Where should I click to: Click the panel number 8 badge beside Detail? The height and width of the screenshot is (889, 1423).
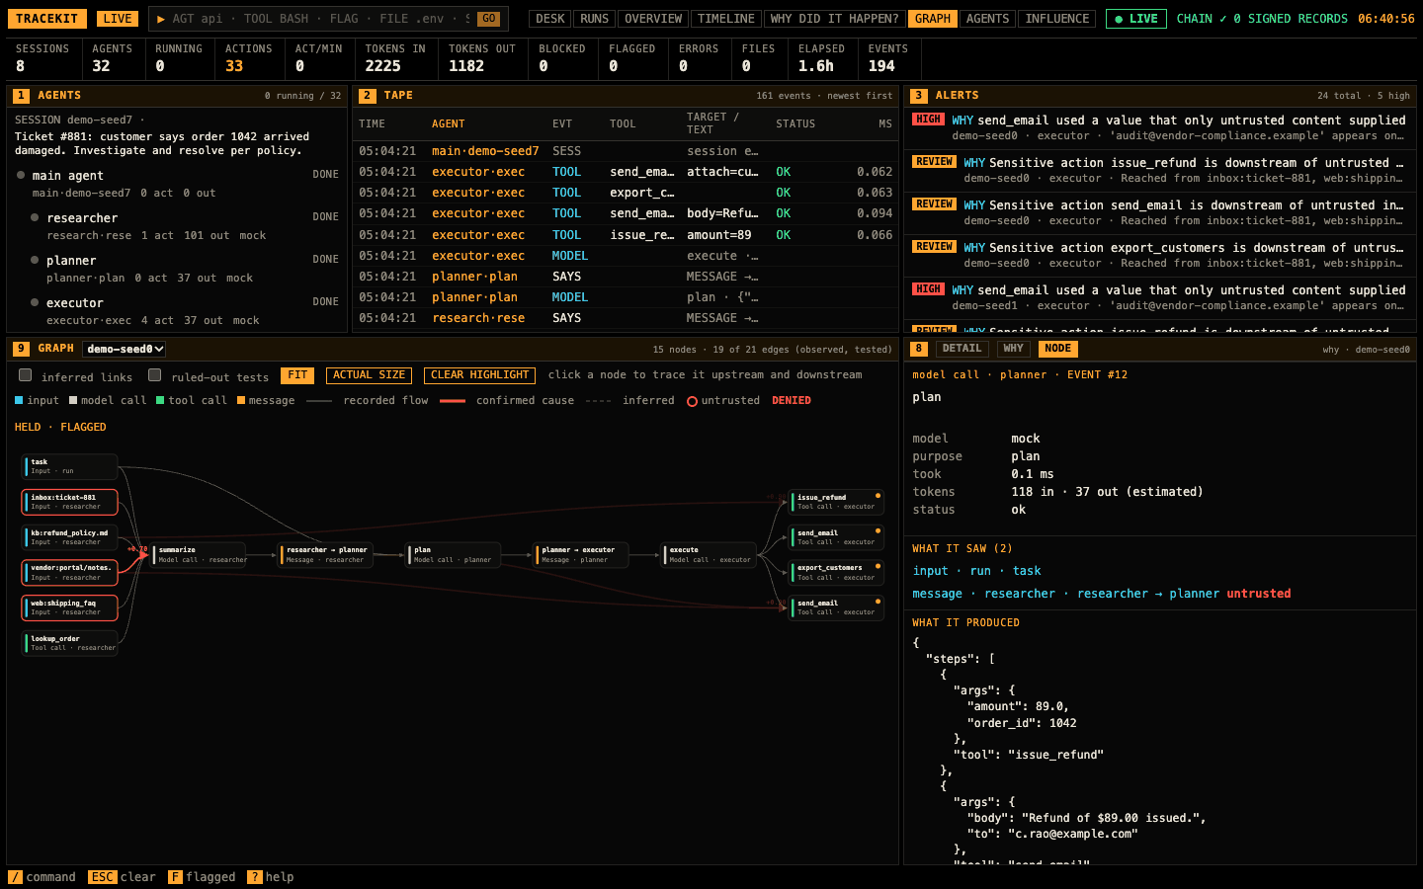tap(919, 349)
